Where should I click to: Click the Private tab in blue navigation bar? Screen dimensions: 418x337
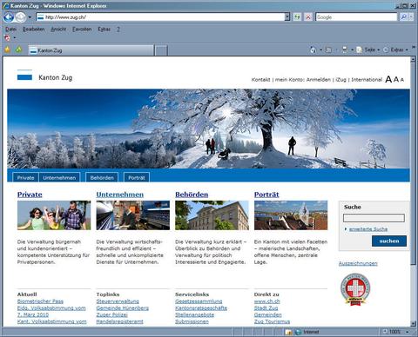[25, 177]
